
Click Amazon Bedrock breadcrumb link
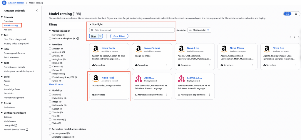16,3
